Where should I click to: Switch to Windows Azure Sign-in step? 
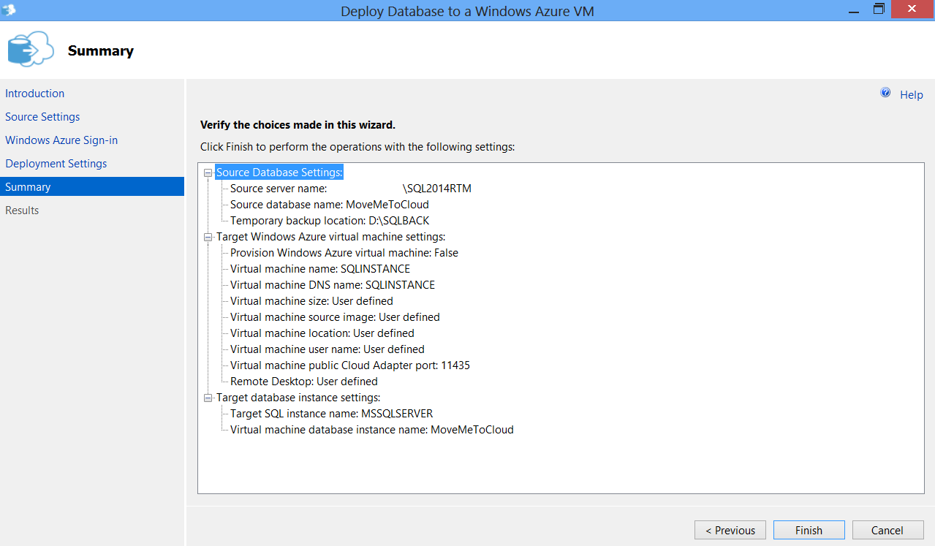point(61,140)
